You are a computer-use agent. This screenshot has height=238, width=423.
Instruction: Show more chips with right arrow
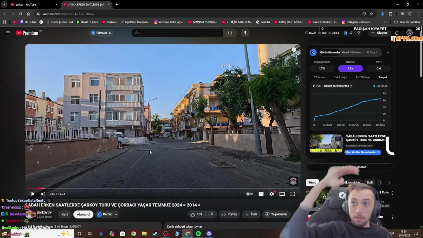click(389, 183)
